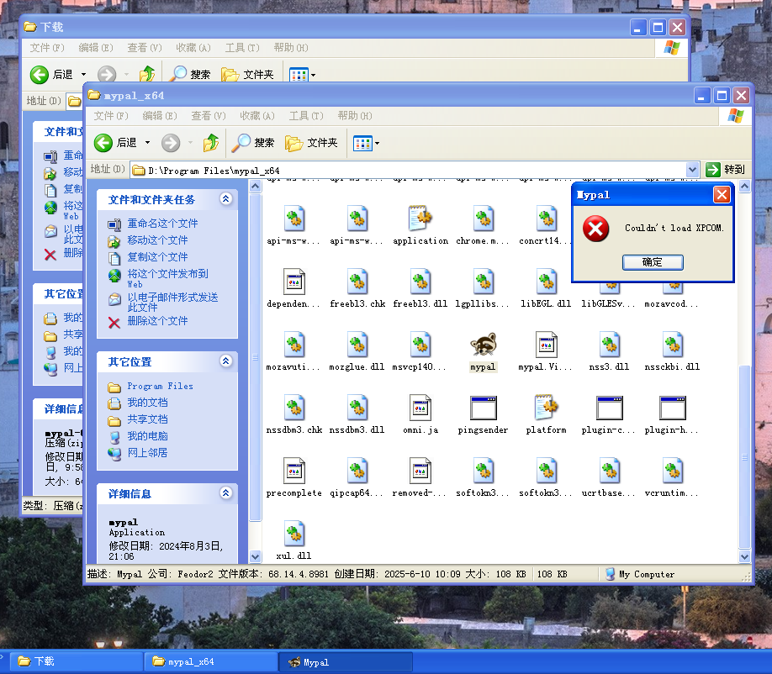The height and width of the screenshot is (674, 772).
Task: Select the xul.dll file icon
Action: click(293, 534)
